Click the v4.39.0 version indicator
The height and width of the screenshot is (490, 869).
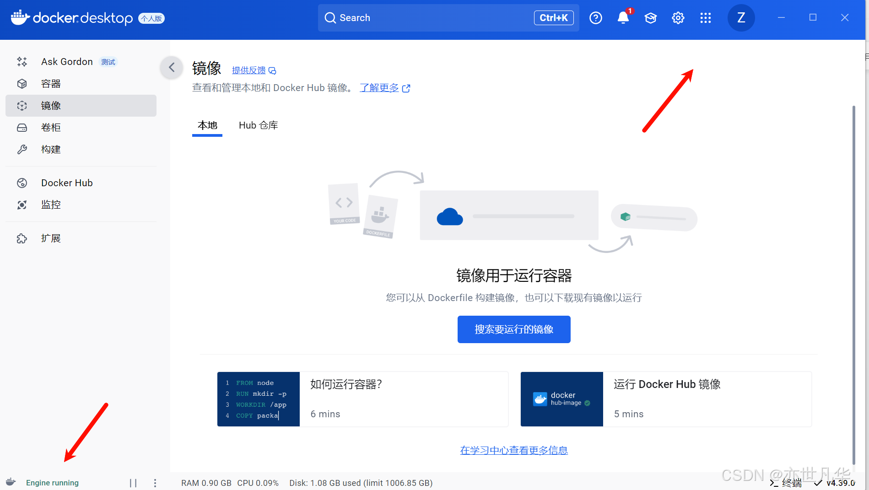tap(835, 483)
